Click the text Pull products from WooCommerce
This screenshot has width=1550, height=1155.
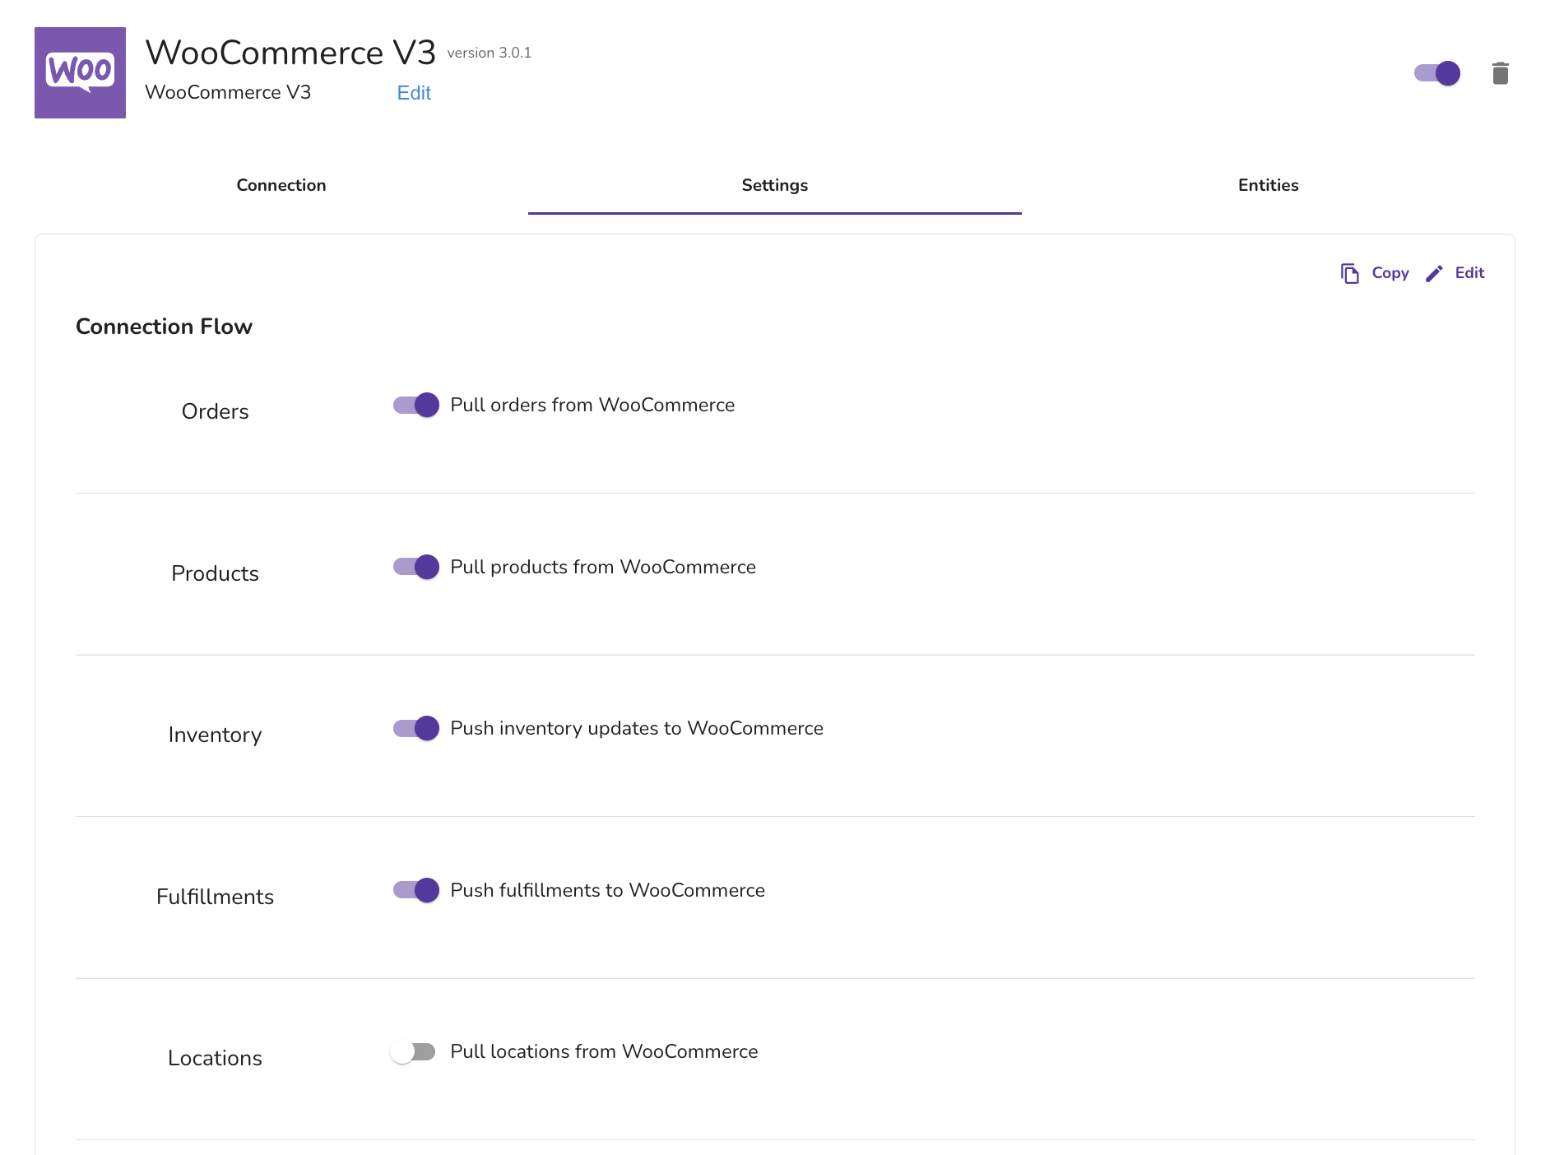coord(603,567)
